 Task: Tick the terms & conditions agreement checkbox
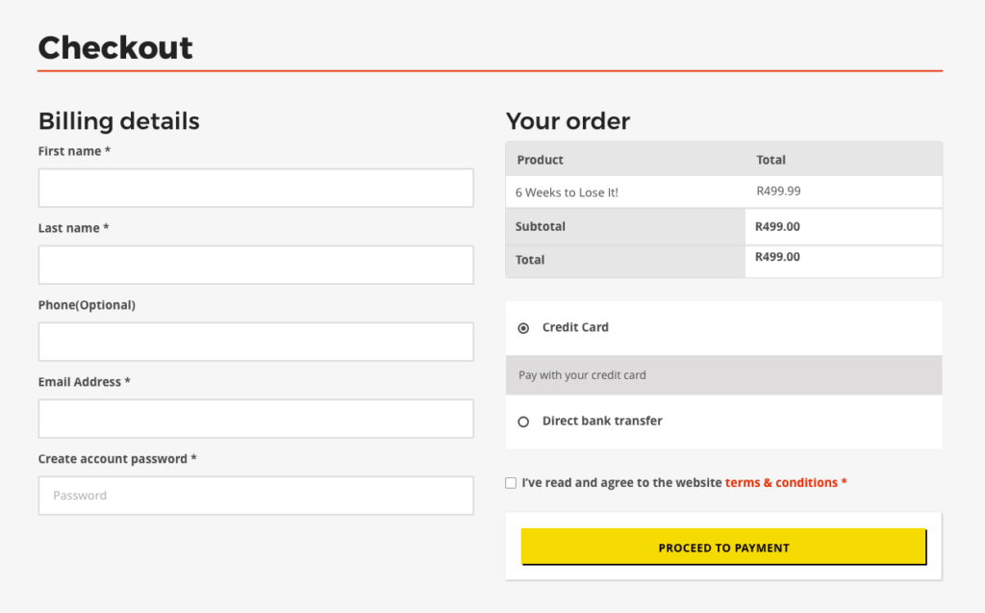511,483
